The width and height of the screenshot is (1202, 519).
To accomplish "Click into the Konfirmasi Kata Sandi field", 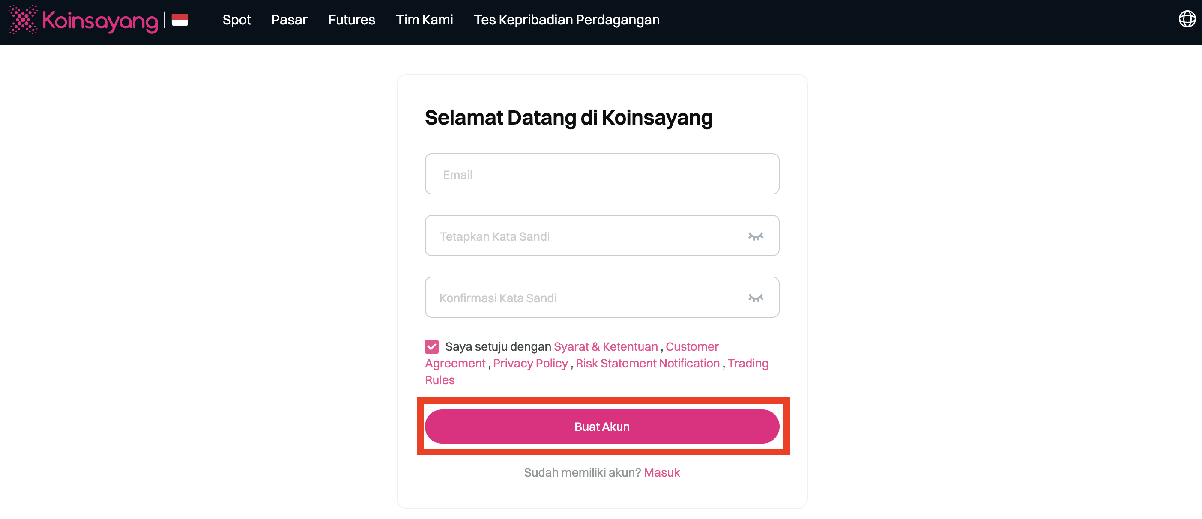I will point(583,298).
